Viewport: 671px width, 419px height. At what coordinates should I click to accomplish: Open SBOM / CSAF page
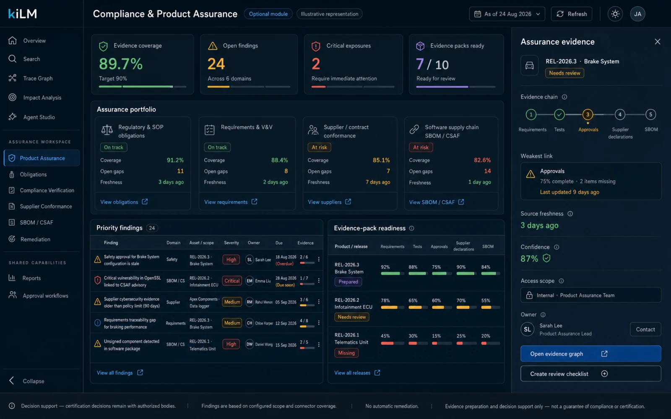(31, 222)
